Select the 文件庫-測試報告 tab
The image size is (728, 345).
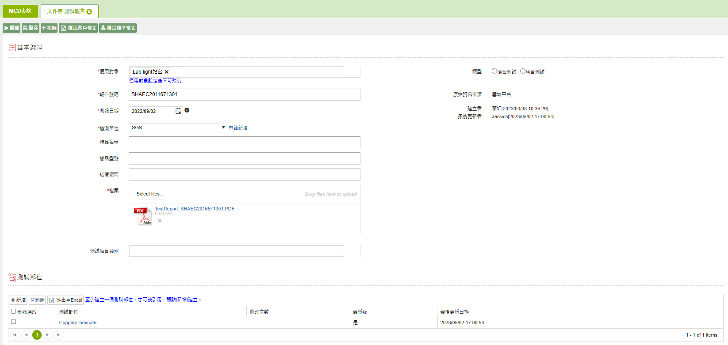[x=66, y=11]
